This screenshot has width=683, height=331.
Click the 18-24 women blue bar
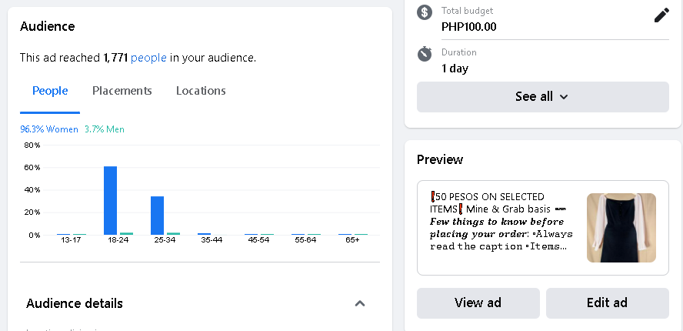click(x=110, y=200)
